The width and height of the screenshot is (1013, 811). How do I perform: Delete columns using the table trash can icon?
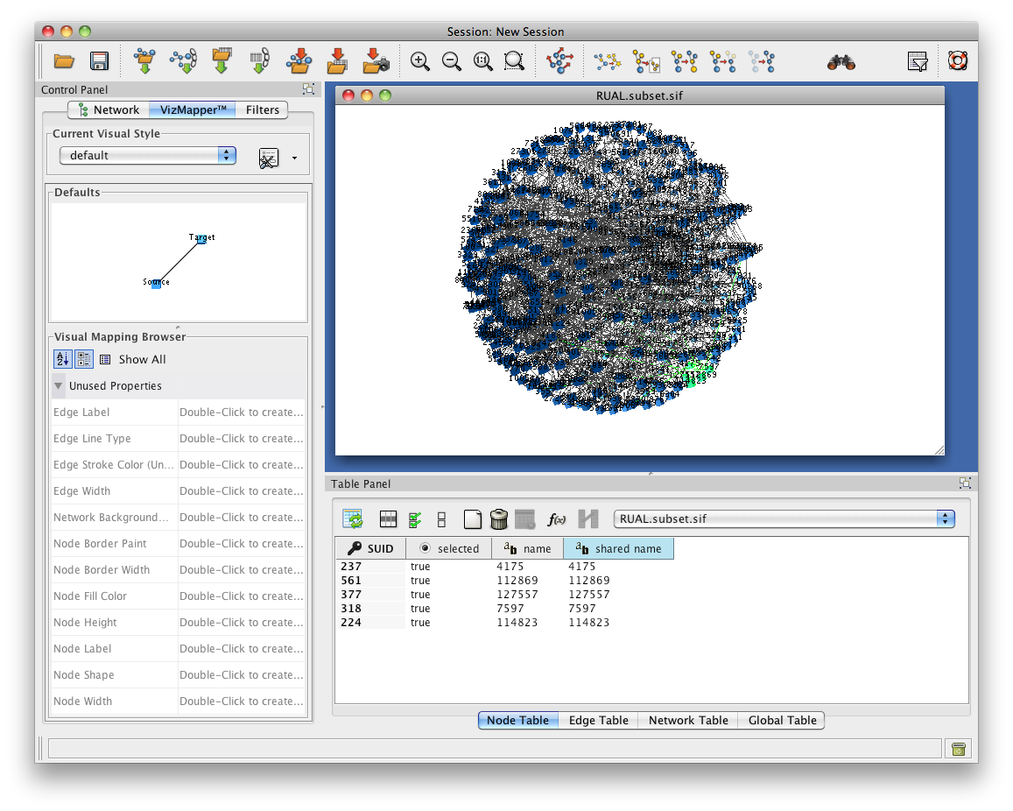[499, 519]
